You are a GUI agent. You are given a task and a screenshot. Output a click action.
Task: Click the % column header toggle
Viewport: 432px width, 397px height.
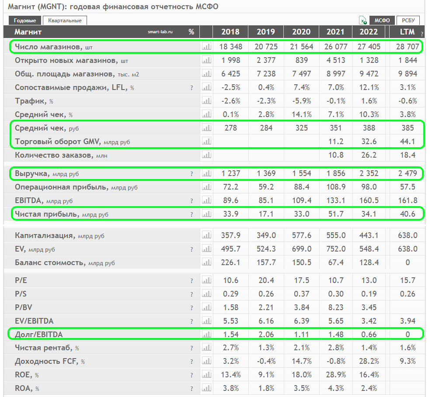click(191, 32)
